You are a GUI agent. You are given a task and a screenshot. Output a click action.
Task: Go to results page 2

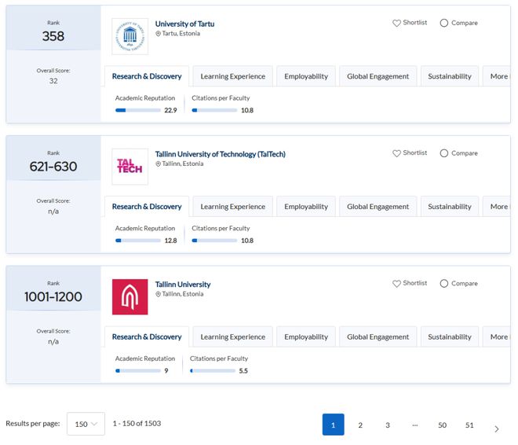[x=360, y=425]
